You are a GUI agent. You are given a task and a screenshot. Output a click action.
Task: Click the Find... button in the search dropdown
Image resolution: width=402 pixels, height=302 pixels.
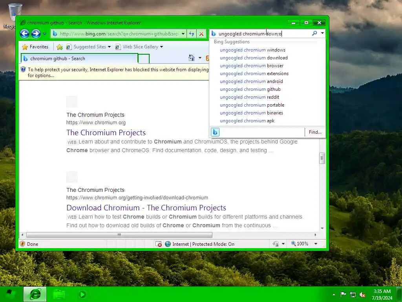coord(315,132)
